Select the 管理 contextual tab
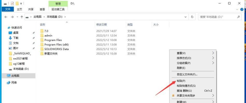 [x=58, y=4]
